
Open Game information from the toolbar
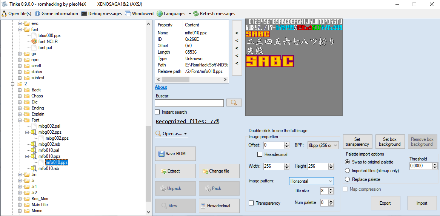[x=56, y=14]
